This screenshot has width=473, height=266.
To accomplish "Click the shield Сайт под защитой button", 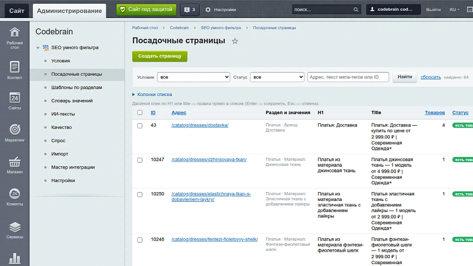I will pyautogui.click(x=146, y=10).
